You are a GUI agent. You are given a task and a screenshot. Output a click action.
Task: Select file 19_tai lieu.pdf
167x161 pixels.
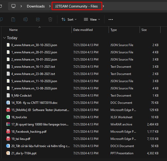(21, 139)
